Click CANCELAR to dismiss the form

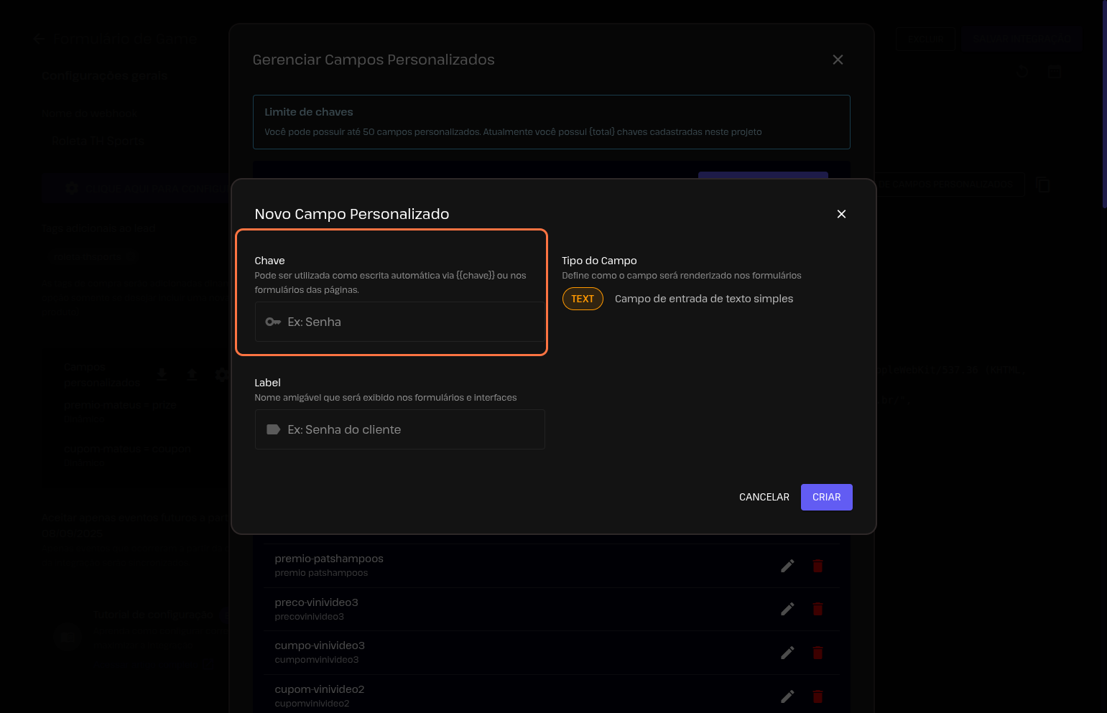click(x=764, y=497)
